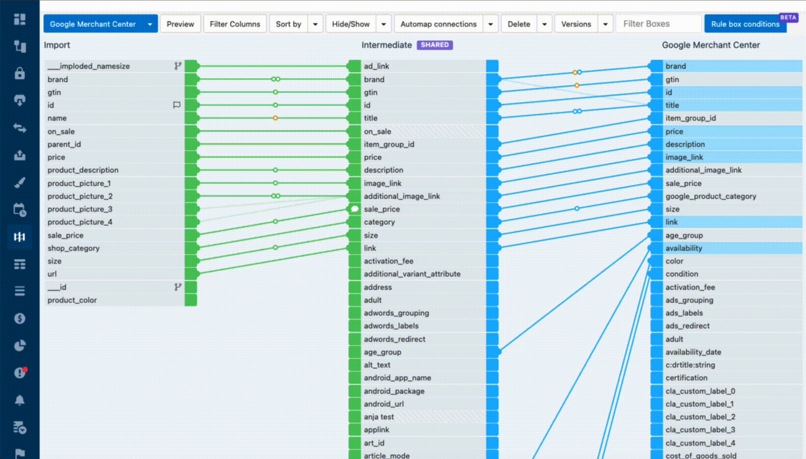Switch to the Versions menu
This screenshot has width=806, height=459.
point(576,24)
